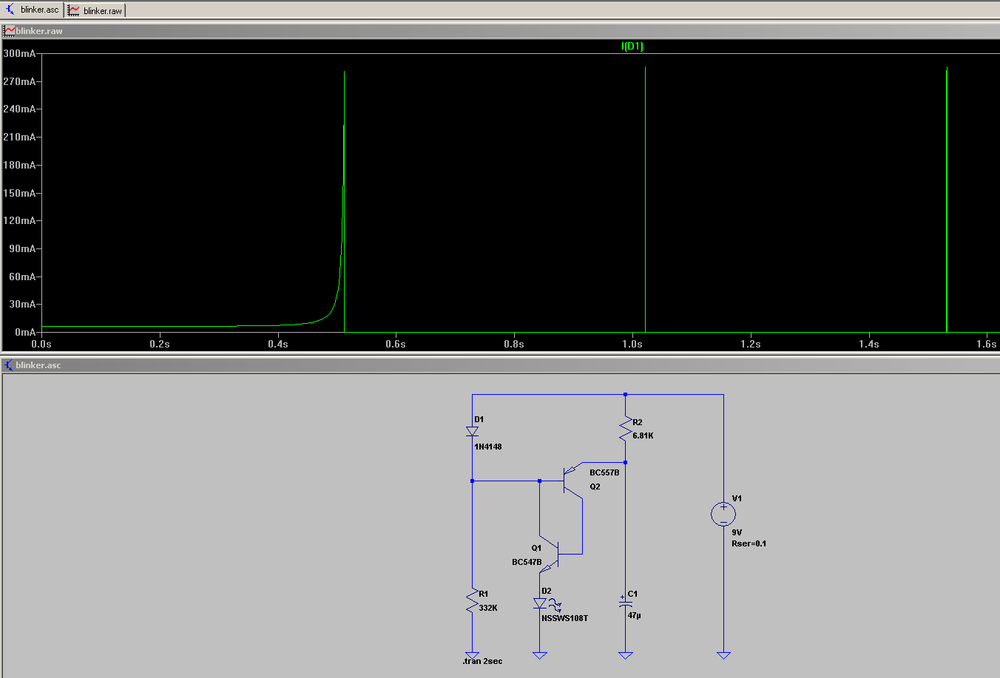The height and width of the screenshot is (678, 1000).
Task: Click the 0.4s time axis label
Action: pos(278,344)
